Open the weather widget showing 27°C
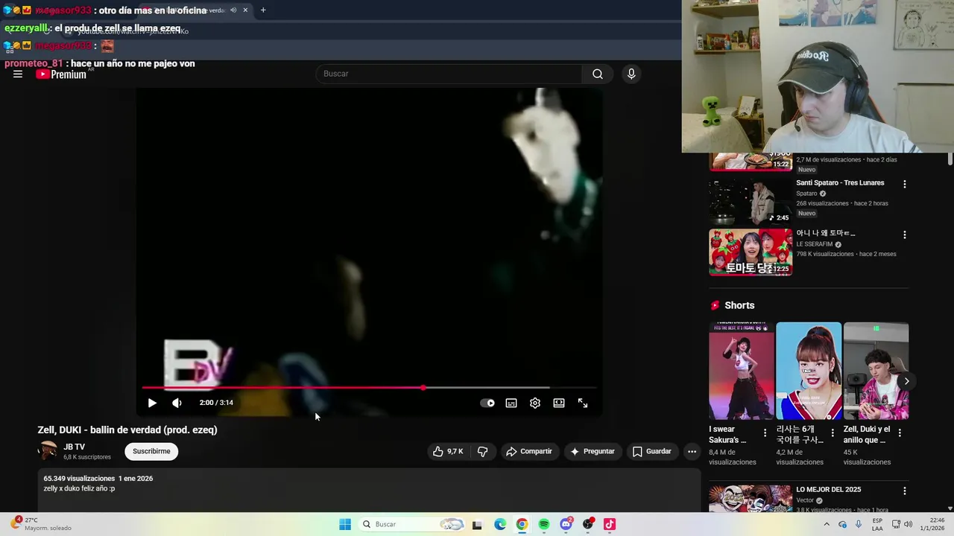 (42, 524)
